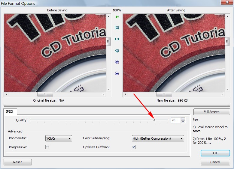Uncheck the Optimize Huffman checkbox
The image size is (234, 169).
click(134, 147)
